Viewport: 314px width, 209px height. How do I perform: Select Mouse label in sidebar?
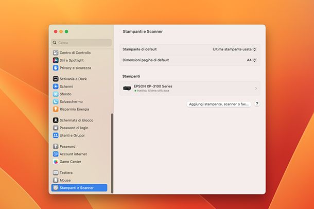tap(65, 180)
